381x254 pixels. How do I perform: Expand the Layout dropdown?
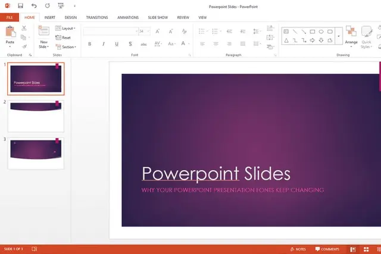[65, 29]
